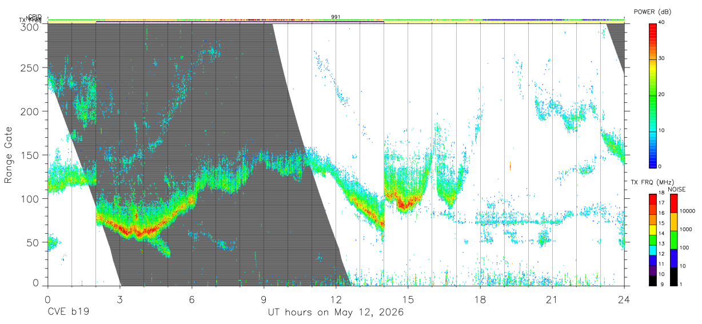Pick the orange 1000-10000 NOISE swatch

click(x=673, y=222)
